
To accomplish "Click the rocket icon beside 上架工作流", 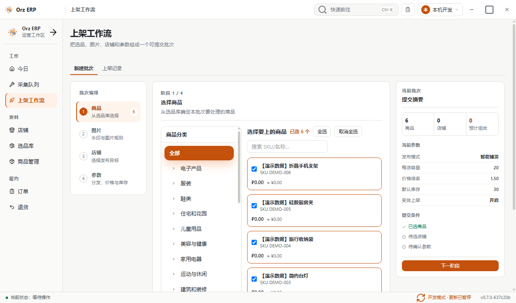I will click(12, 100).
